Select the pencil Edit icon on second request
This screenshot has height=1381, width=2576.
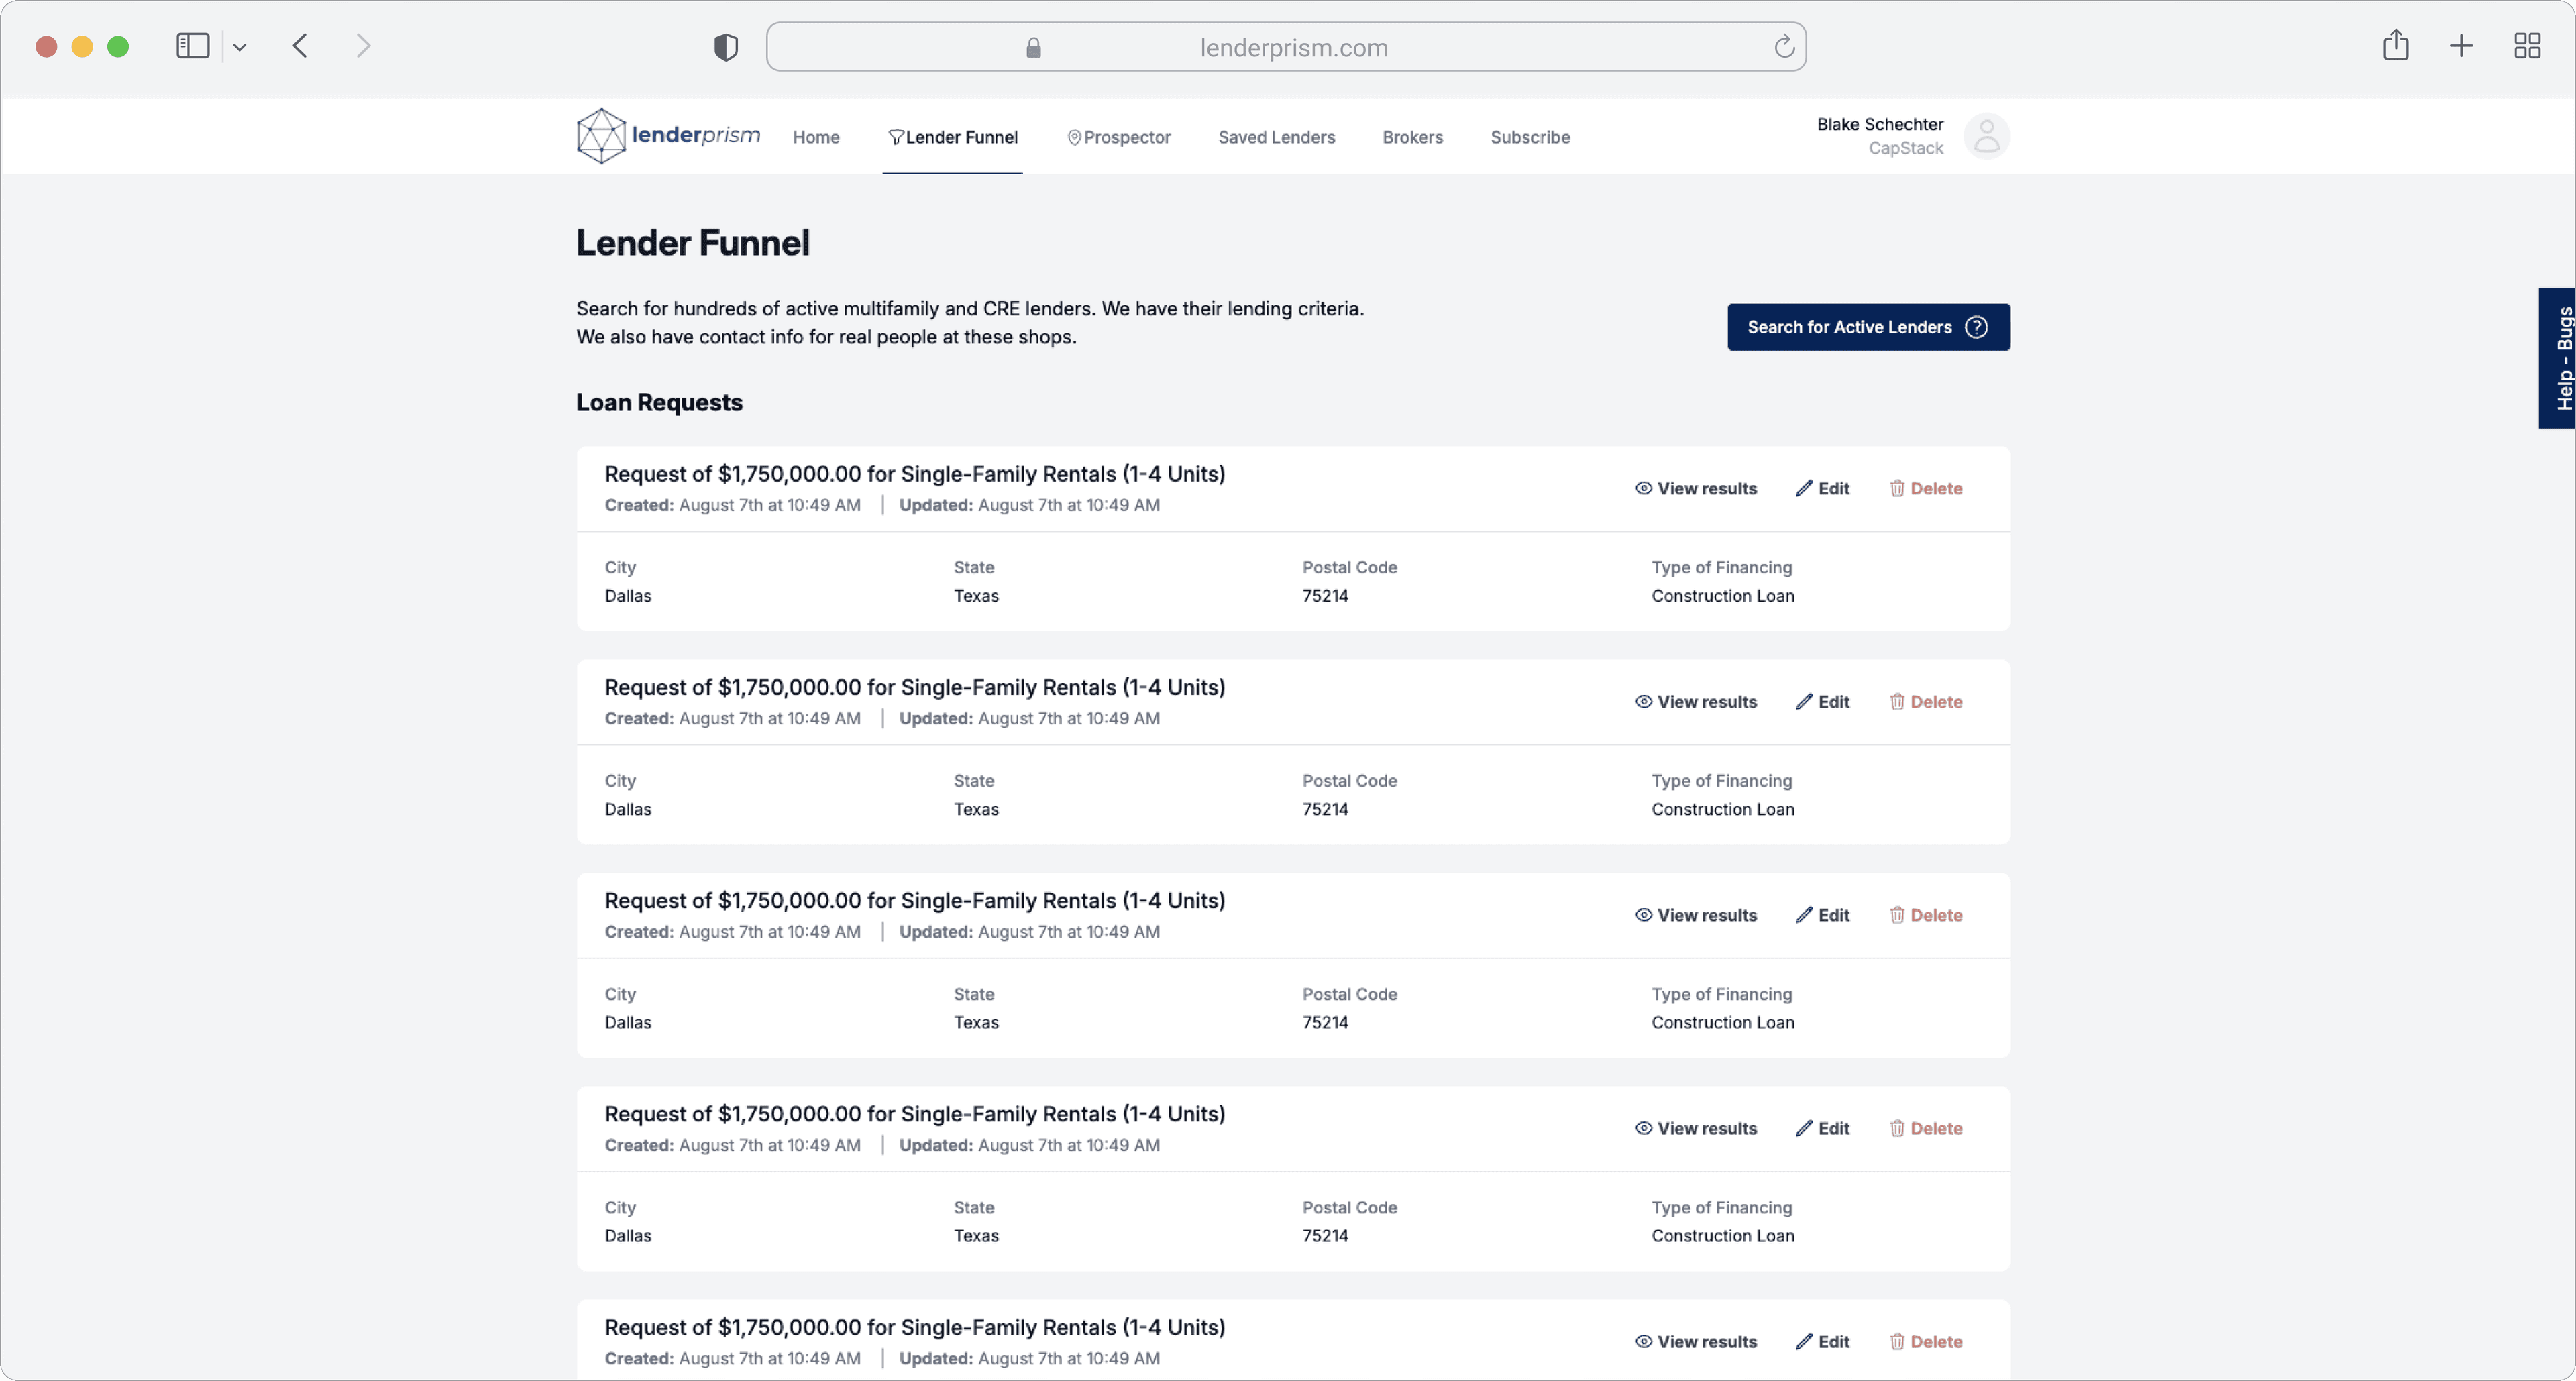point(1804,701)
